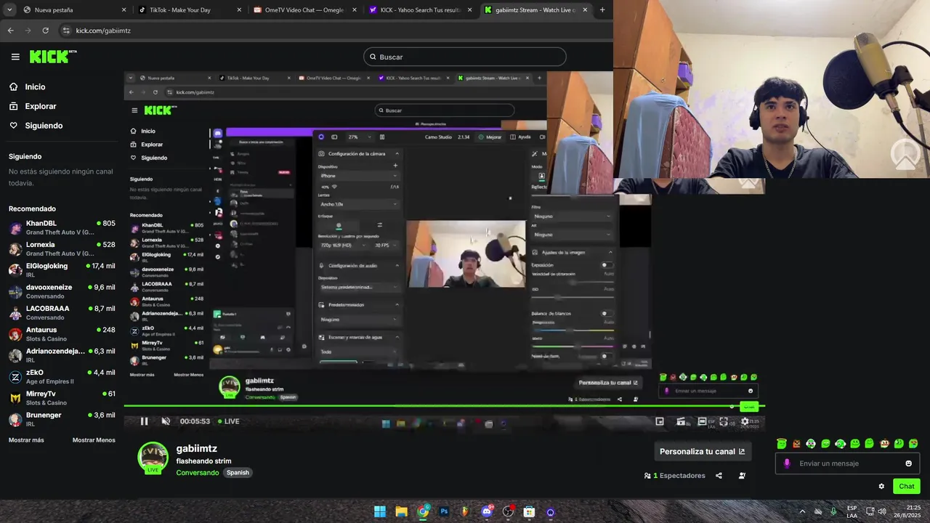
Task: Open the Windows Start menu
Action: [x=380, y=511]
